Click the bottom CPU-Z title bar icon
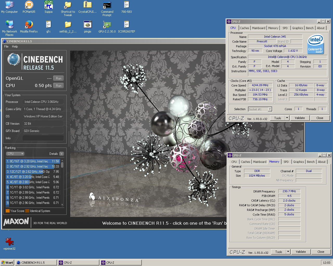Screen dimensions: 333x266 (x=230, y=155)
